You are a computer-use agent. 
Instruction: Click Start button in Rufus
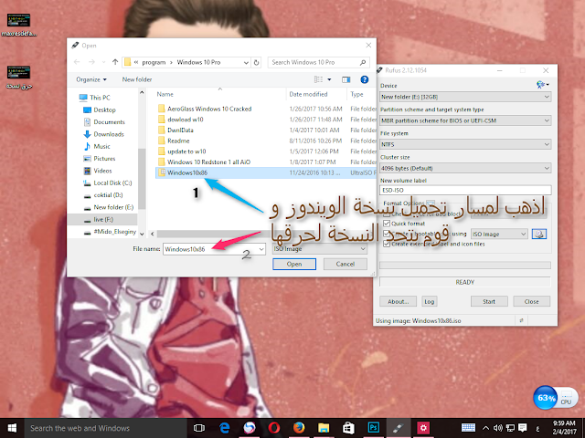(x=489, y=301)
